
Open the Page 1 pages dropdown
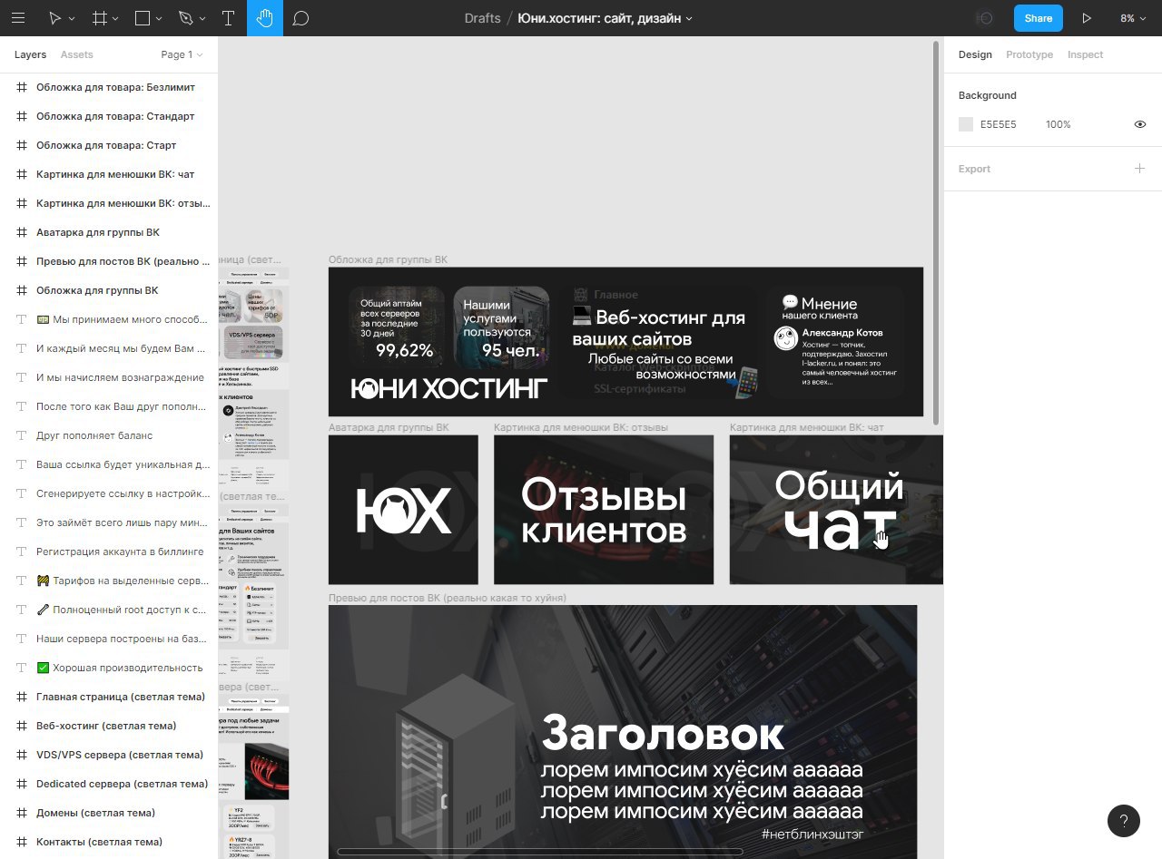coord(182,54)
